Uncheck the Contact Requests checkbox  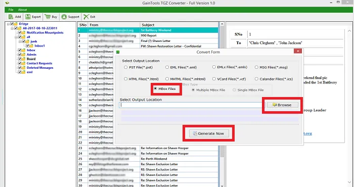pyautogui.click(x=20, y=63)
